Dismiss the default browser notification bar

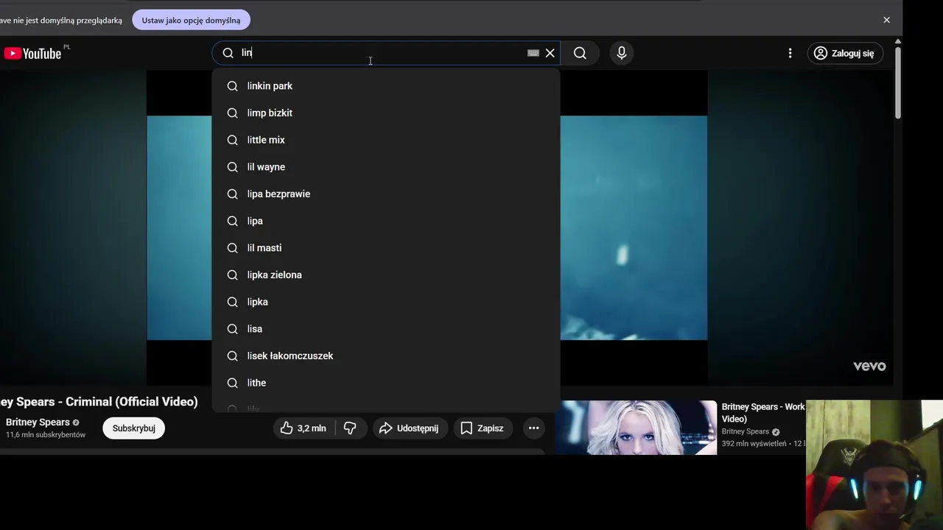point(886,20)
